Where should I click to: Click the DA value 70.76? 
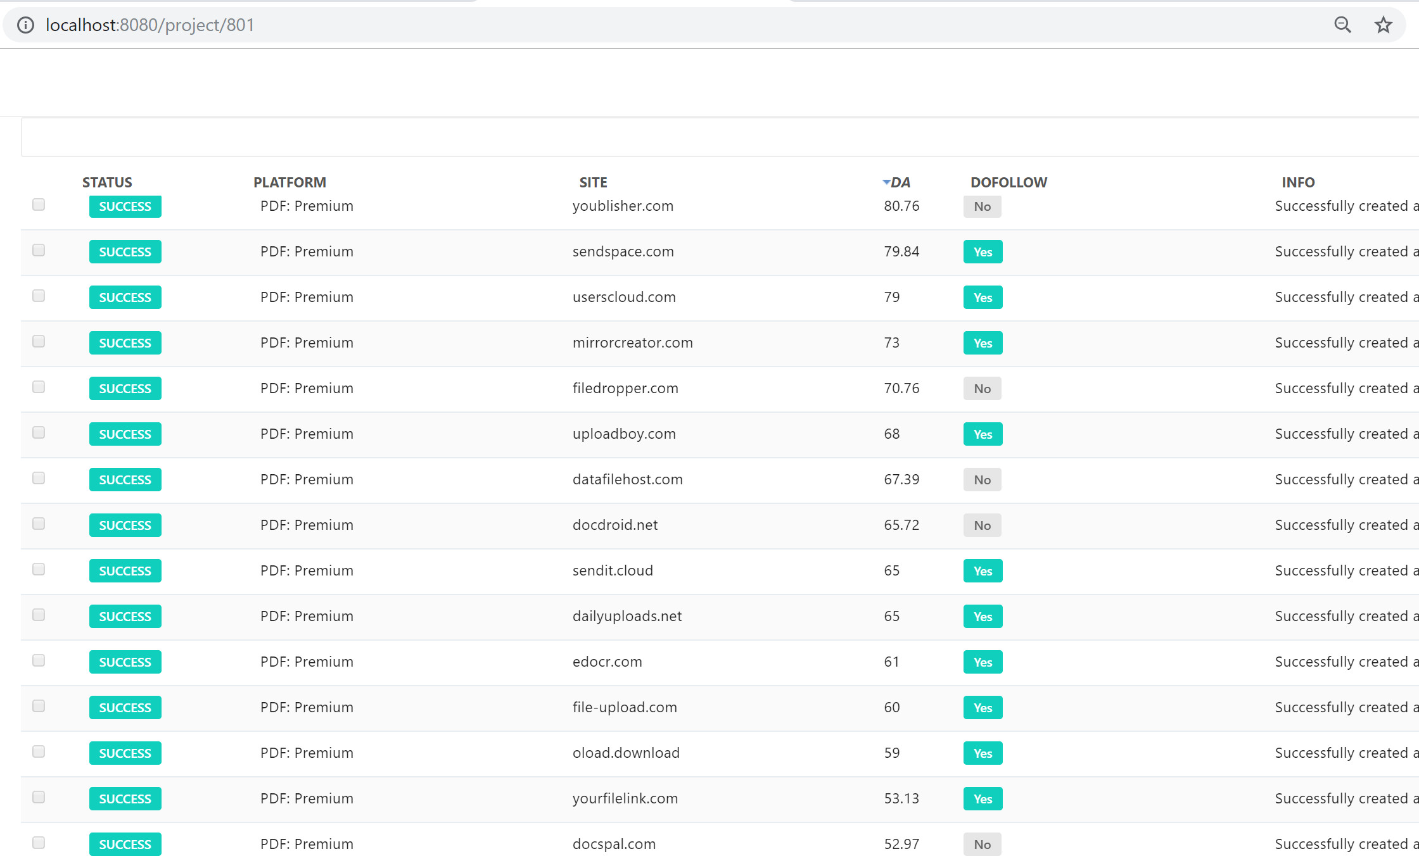tap(901, 389)
